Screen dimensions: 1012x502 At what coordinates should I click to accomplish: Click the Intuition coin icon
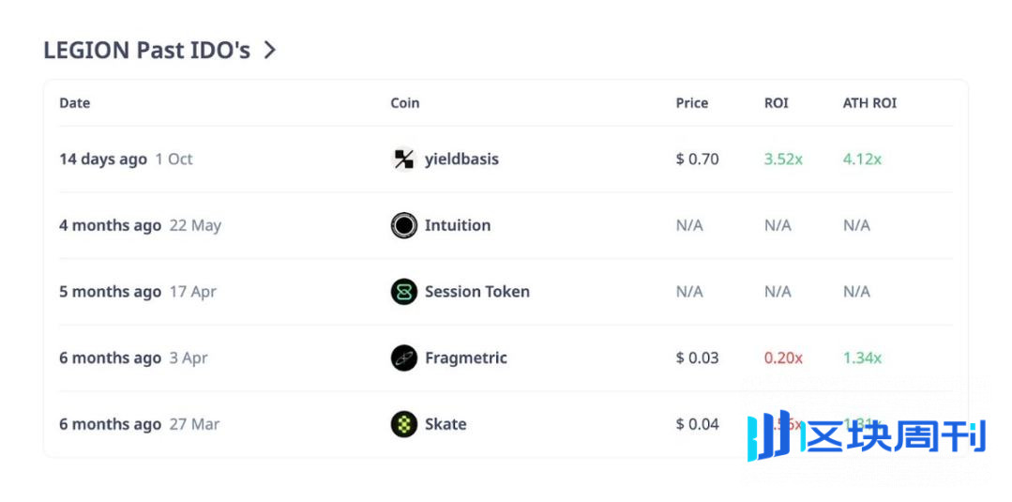(x=403, y=225)
